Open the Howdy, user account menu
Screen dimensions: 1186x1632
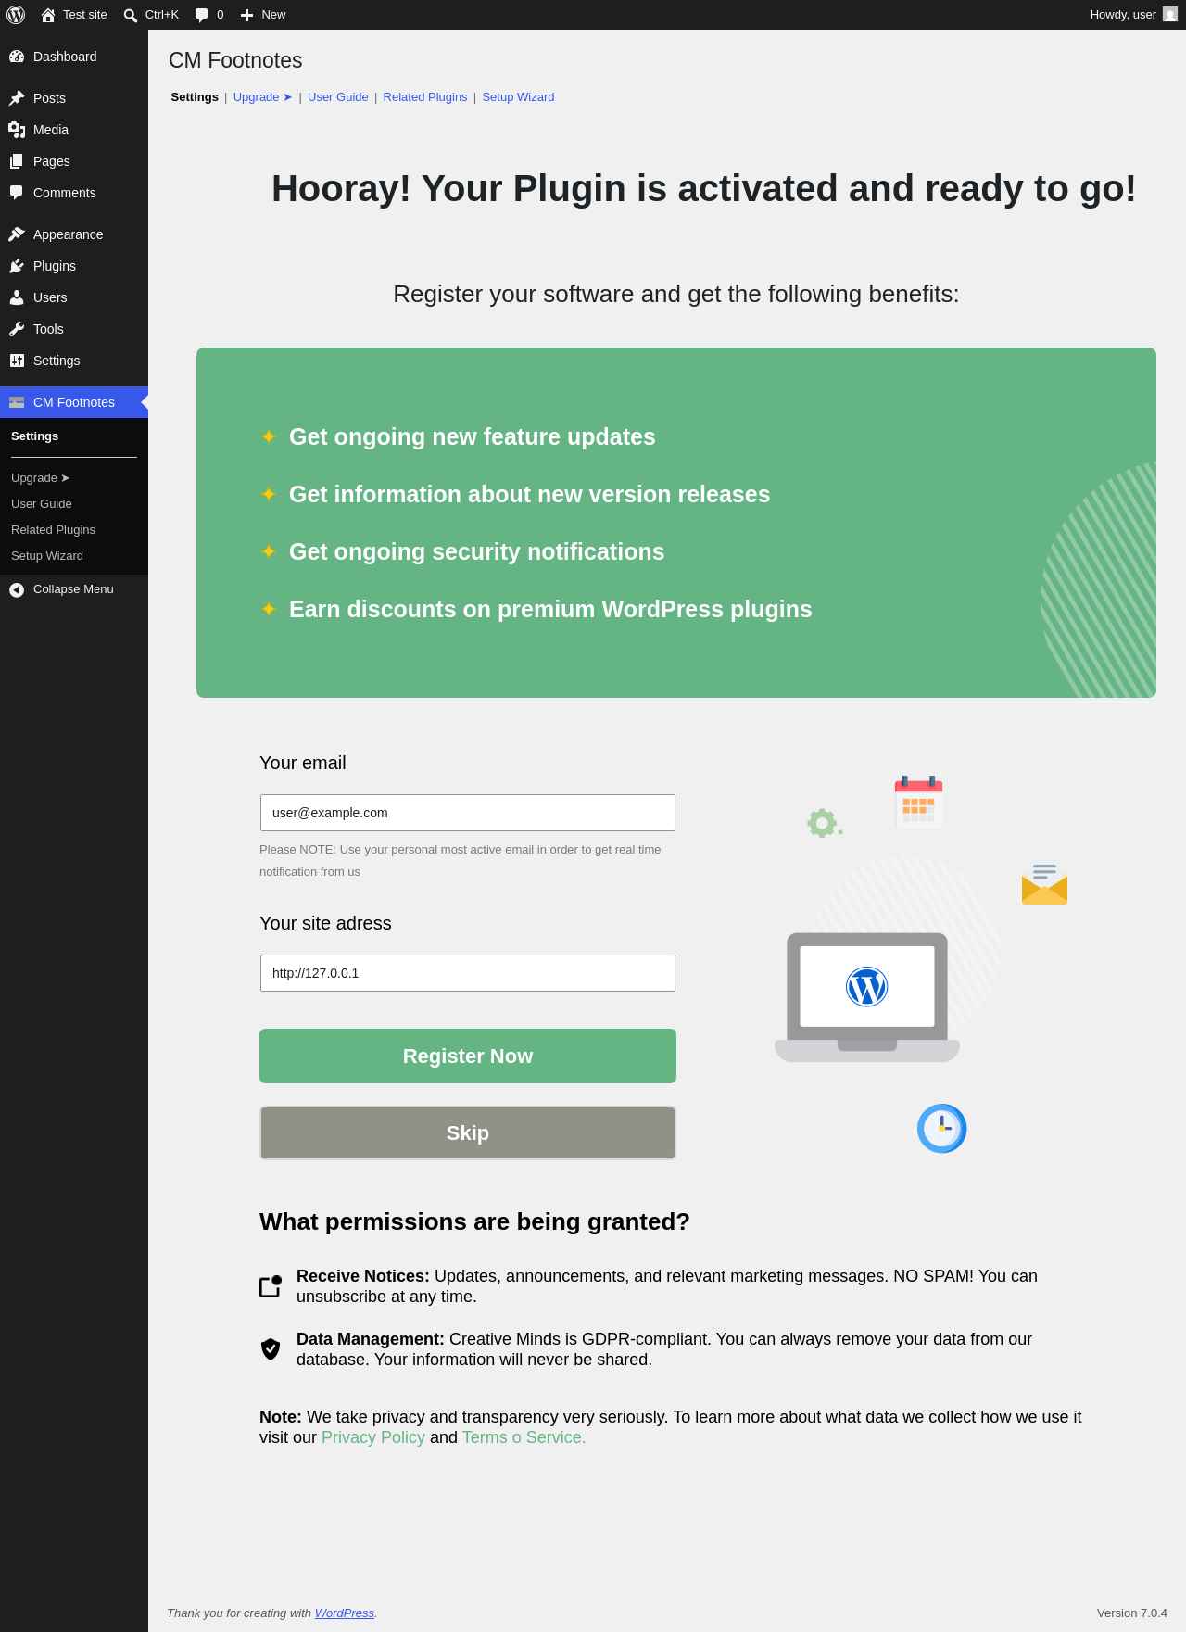pyautogui.click(x=1133, y=15)
